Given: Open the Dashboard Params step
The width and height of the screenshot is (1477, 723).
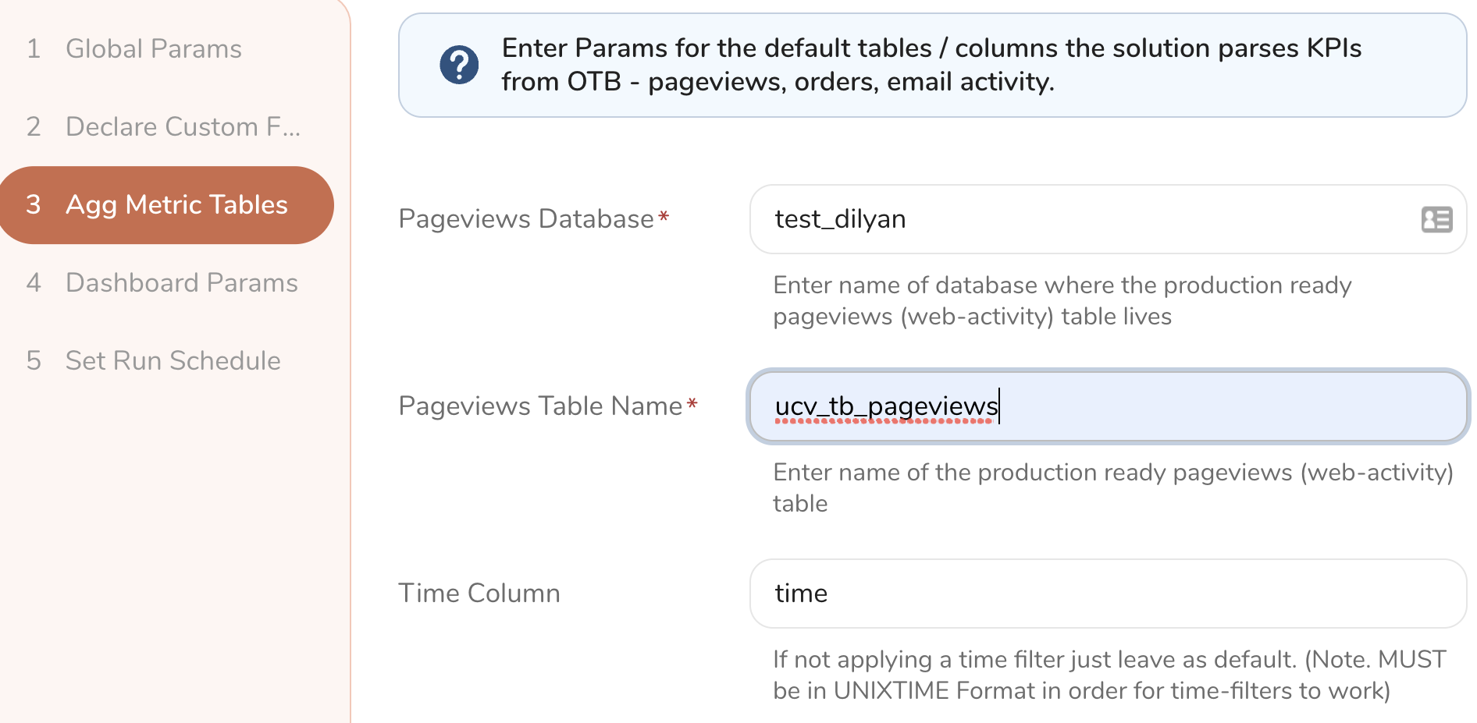Looking at the screenshot, I should tap(181, 282).
